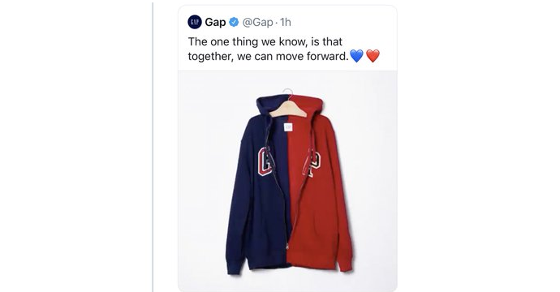Click the zipper pull near hoodie bottom
560x292 pixels.
pos(286,246)
